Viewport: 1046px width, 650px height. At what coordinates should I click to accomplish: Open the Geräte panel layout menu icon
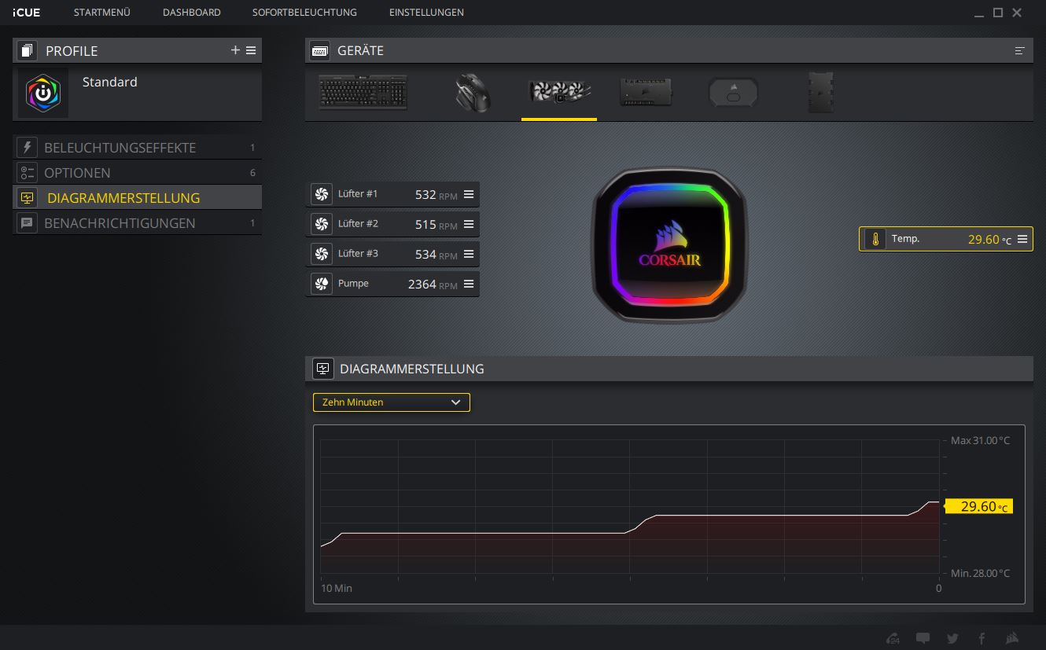(x=1020, y=50)
